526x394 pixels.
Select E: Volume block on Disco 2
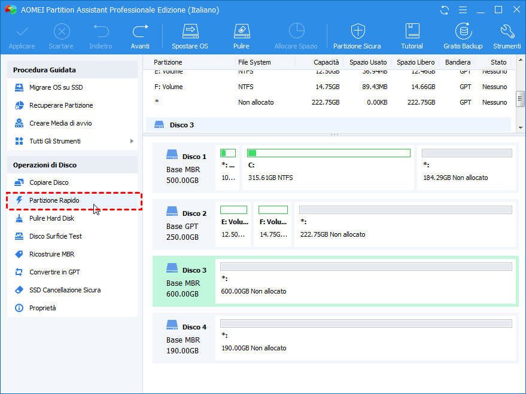click(x=233, y=224)
